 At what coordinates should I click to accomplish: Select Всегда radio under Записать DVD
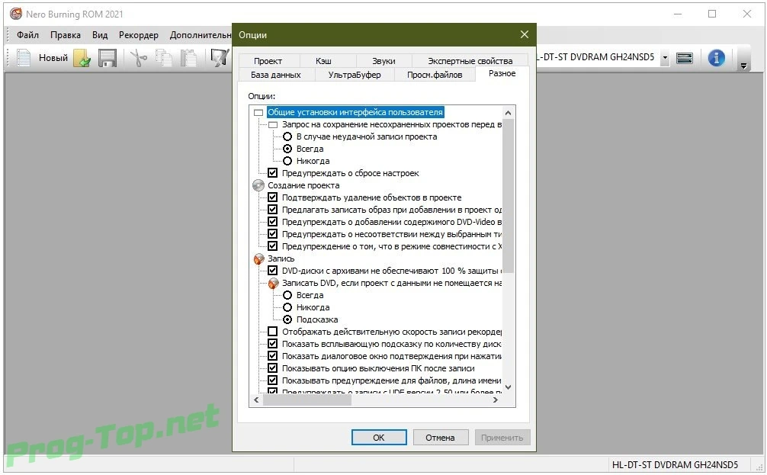[287, 295]
